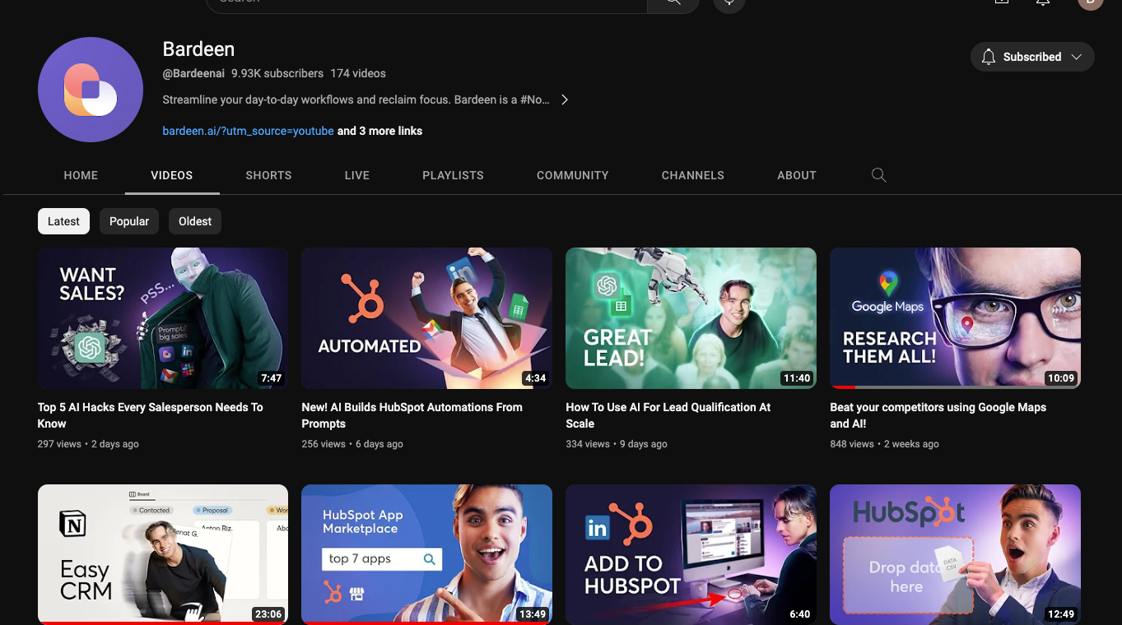
Task: Open the 'Easy CRM' Notion thumbnail
Action: 163,554
